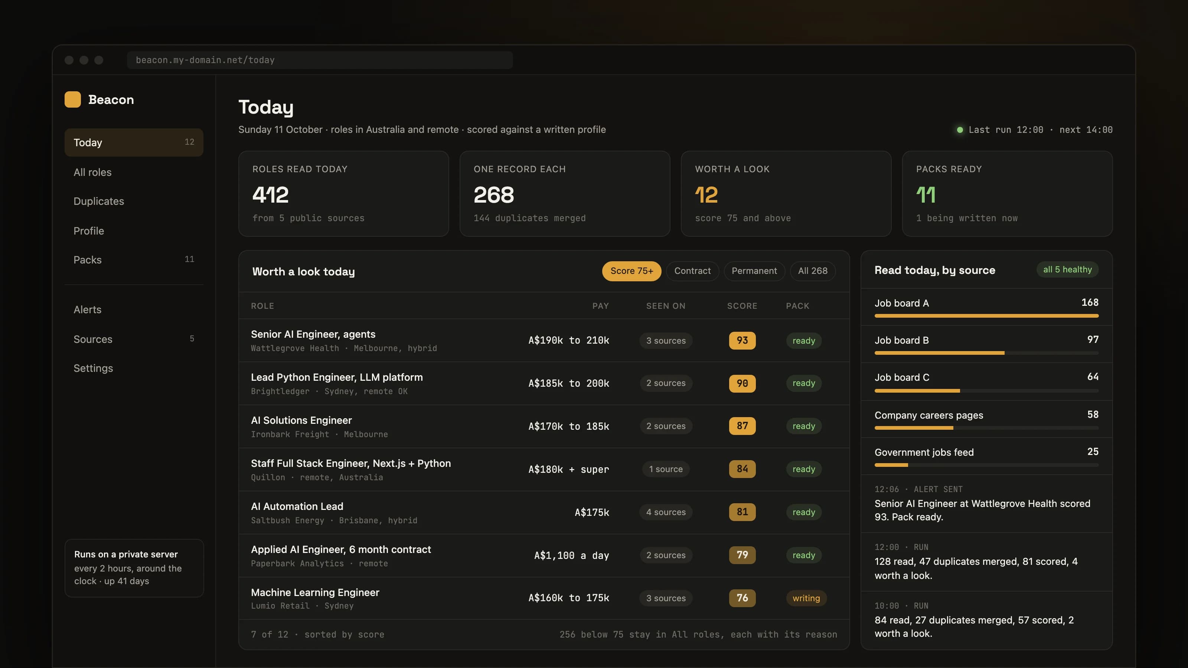Viewport: 1188px width, 668px height.
Task: Open the Today sidebar item
Action: click(x=134, y=143)
